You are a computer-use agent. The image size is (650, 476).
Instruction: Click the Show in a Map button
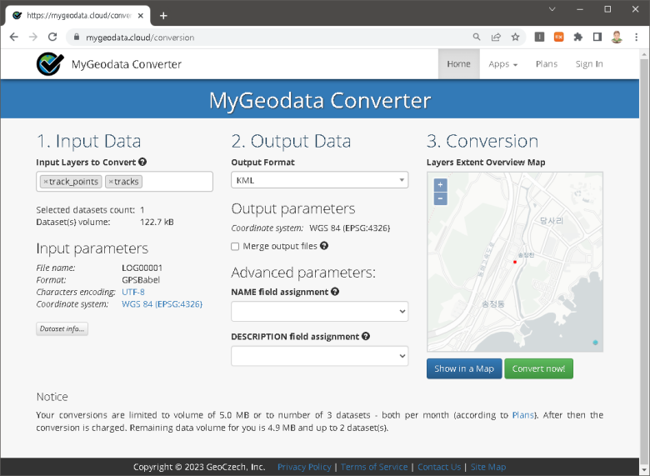coord(464,368)
